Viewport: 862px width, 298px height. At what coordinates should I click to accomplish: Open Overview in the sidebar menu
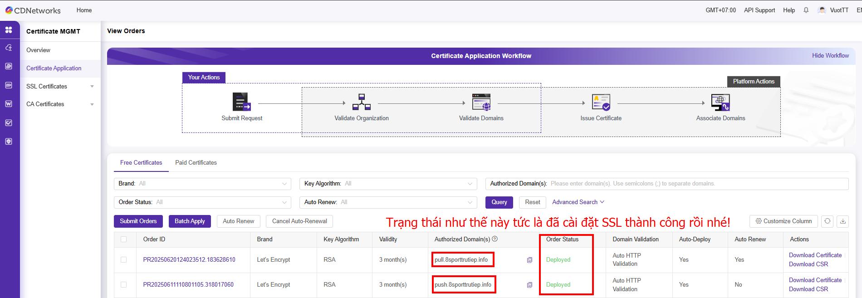pyautogui.click(x=38, y=50)
